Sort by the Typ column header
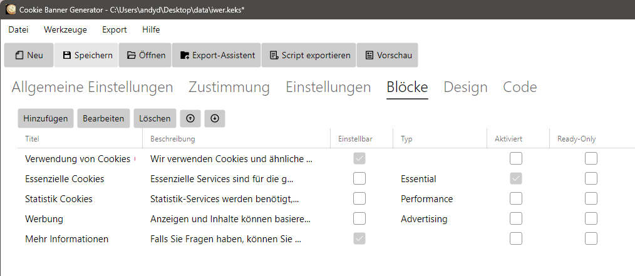Image resolution: width=635 pixels, height=276 pixels. click(440, 139)
